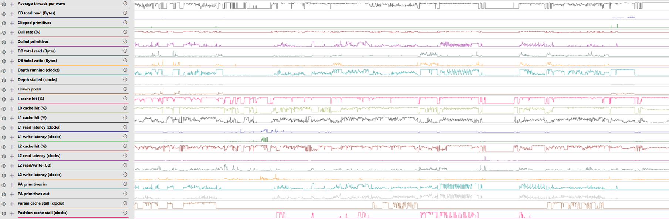
Task: Open gear settings for I-cache hit (%)
Action: pyautogui.click(x=4, y=99)
